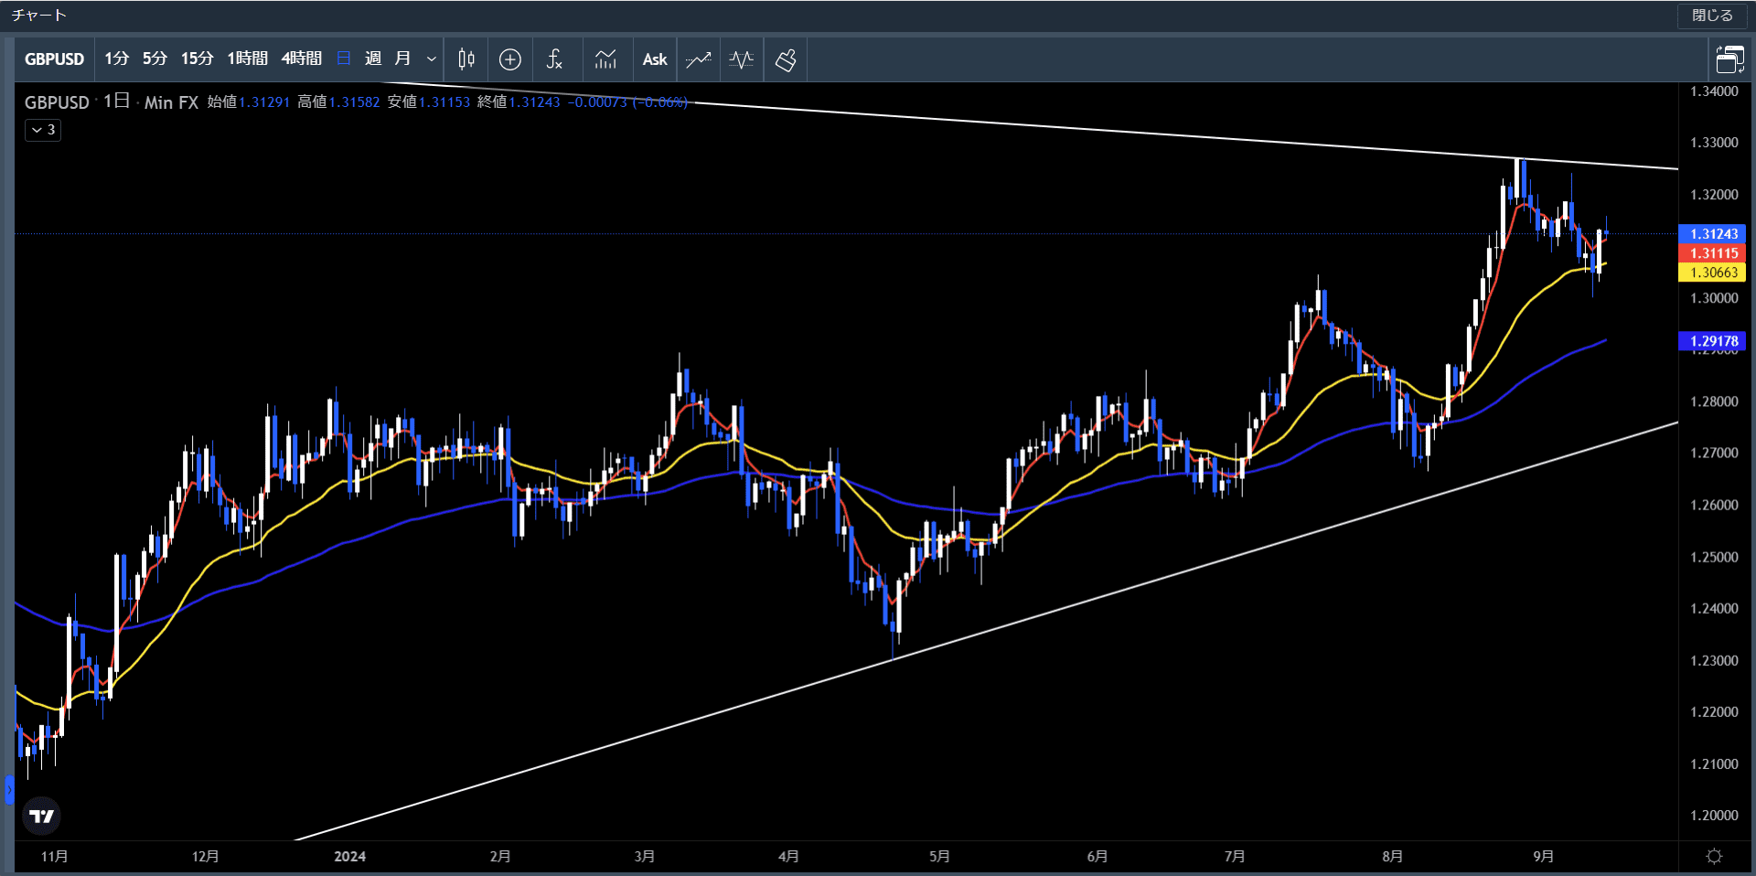Expand the timeframe dropdown arrow
This screenshot has height=876, width=1756.
tap(432, 59)
